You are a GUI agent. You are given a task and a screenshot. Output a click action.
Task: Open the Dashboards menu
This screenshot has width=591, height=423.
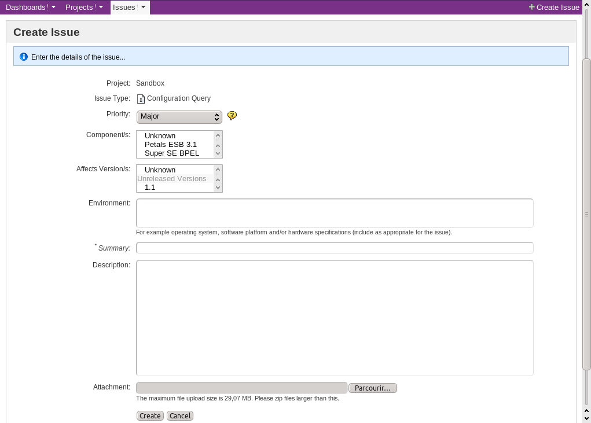click(25, 8)
